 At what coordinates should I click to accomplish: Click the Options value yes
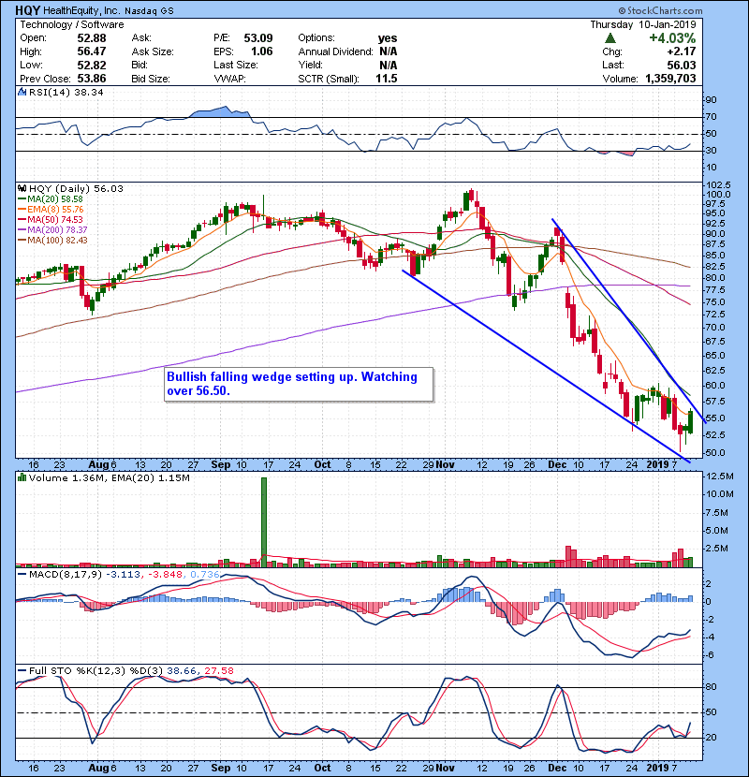pos(388,38)
